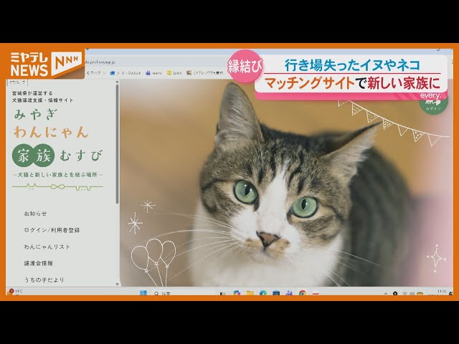Expand the system tray hidden icons chevron

[386, 293]
